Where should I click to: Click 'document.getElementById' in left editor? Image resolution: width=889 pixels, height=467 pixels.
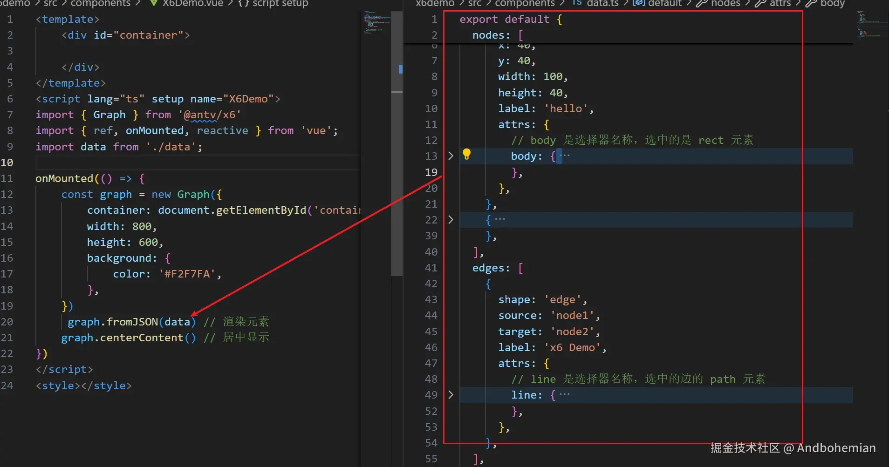pyautogui.click(x=232, y=210)
